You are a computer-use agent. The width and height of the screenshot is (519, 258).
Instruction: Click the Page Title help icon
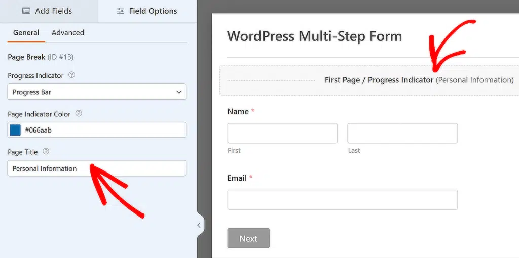[x=46, y=151]
